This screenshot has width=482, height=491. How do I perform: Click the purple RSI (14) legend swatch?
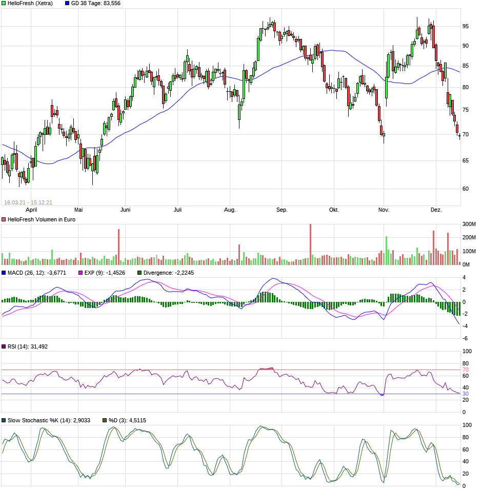pyautogui.click(x=4, y=346)
